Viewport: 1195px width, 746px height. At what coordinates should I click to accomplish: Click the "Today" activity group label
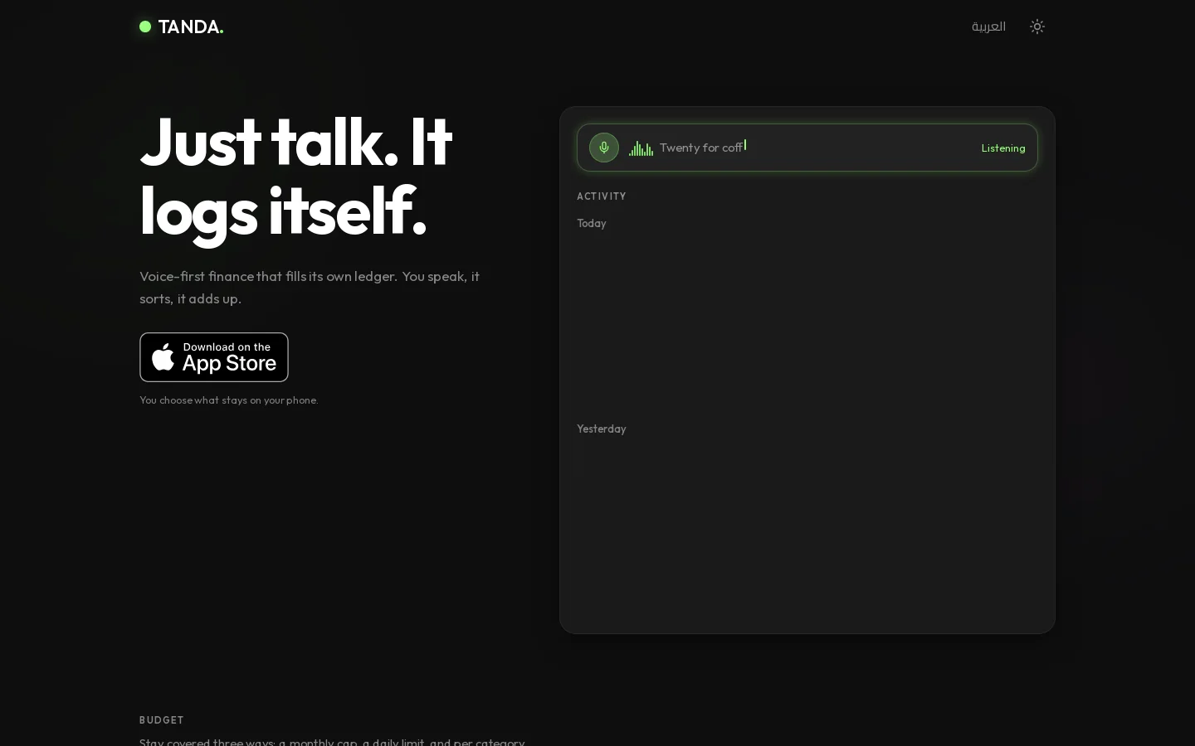click(592, 224)
